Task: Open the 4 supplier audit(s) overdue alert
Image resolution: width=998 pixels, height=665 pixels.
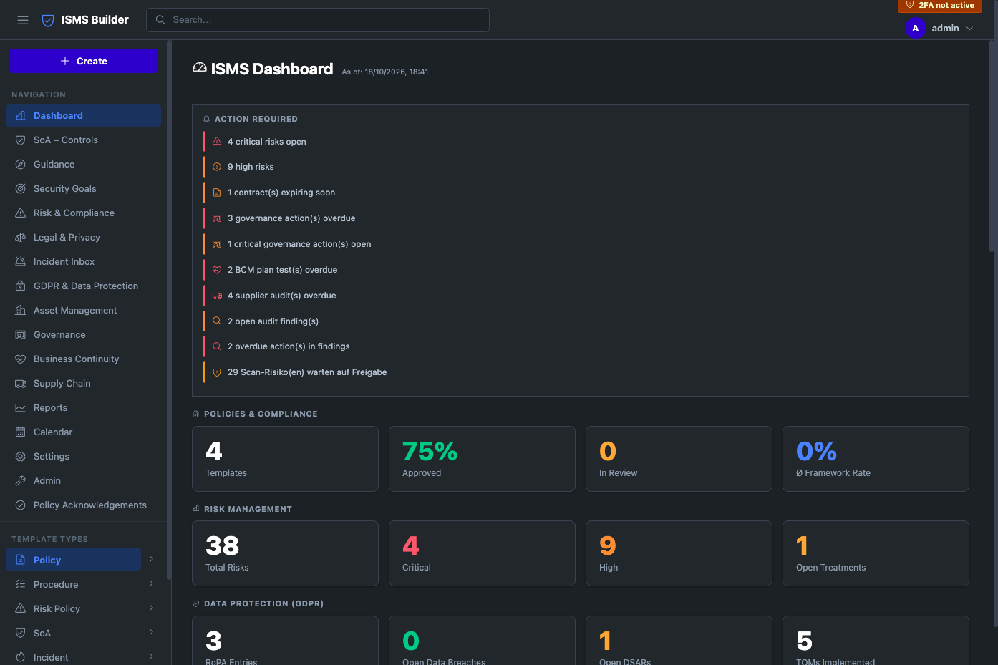Action: point(581,296)
